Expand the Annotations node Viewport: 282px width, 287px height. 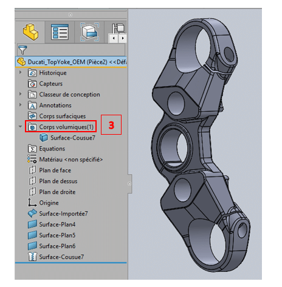click(x=20, y=105)
